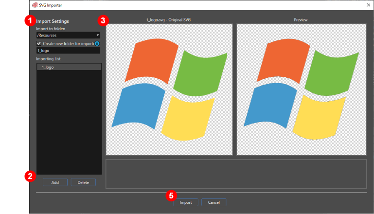Viewport: 374px width, 214px height.
Task: Click the '1_logo.svg - Original SVG' caption
Action: pyautogui.click(x=169, y=20)
